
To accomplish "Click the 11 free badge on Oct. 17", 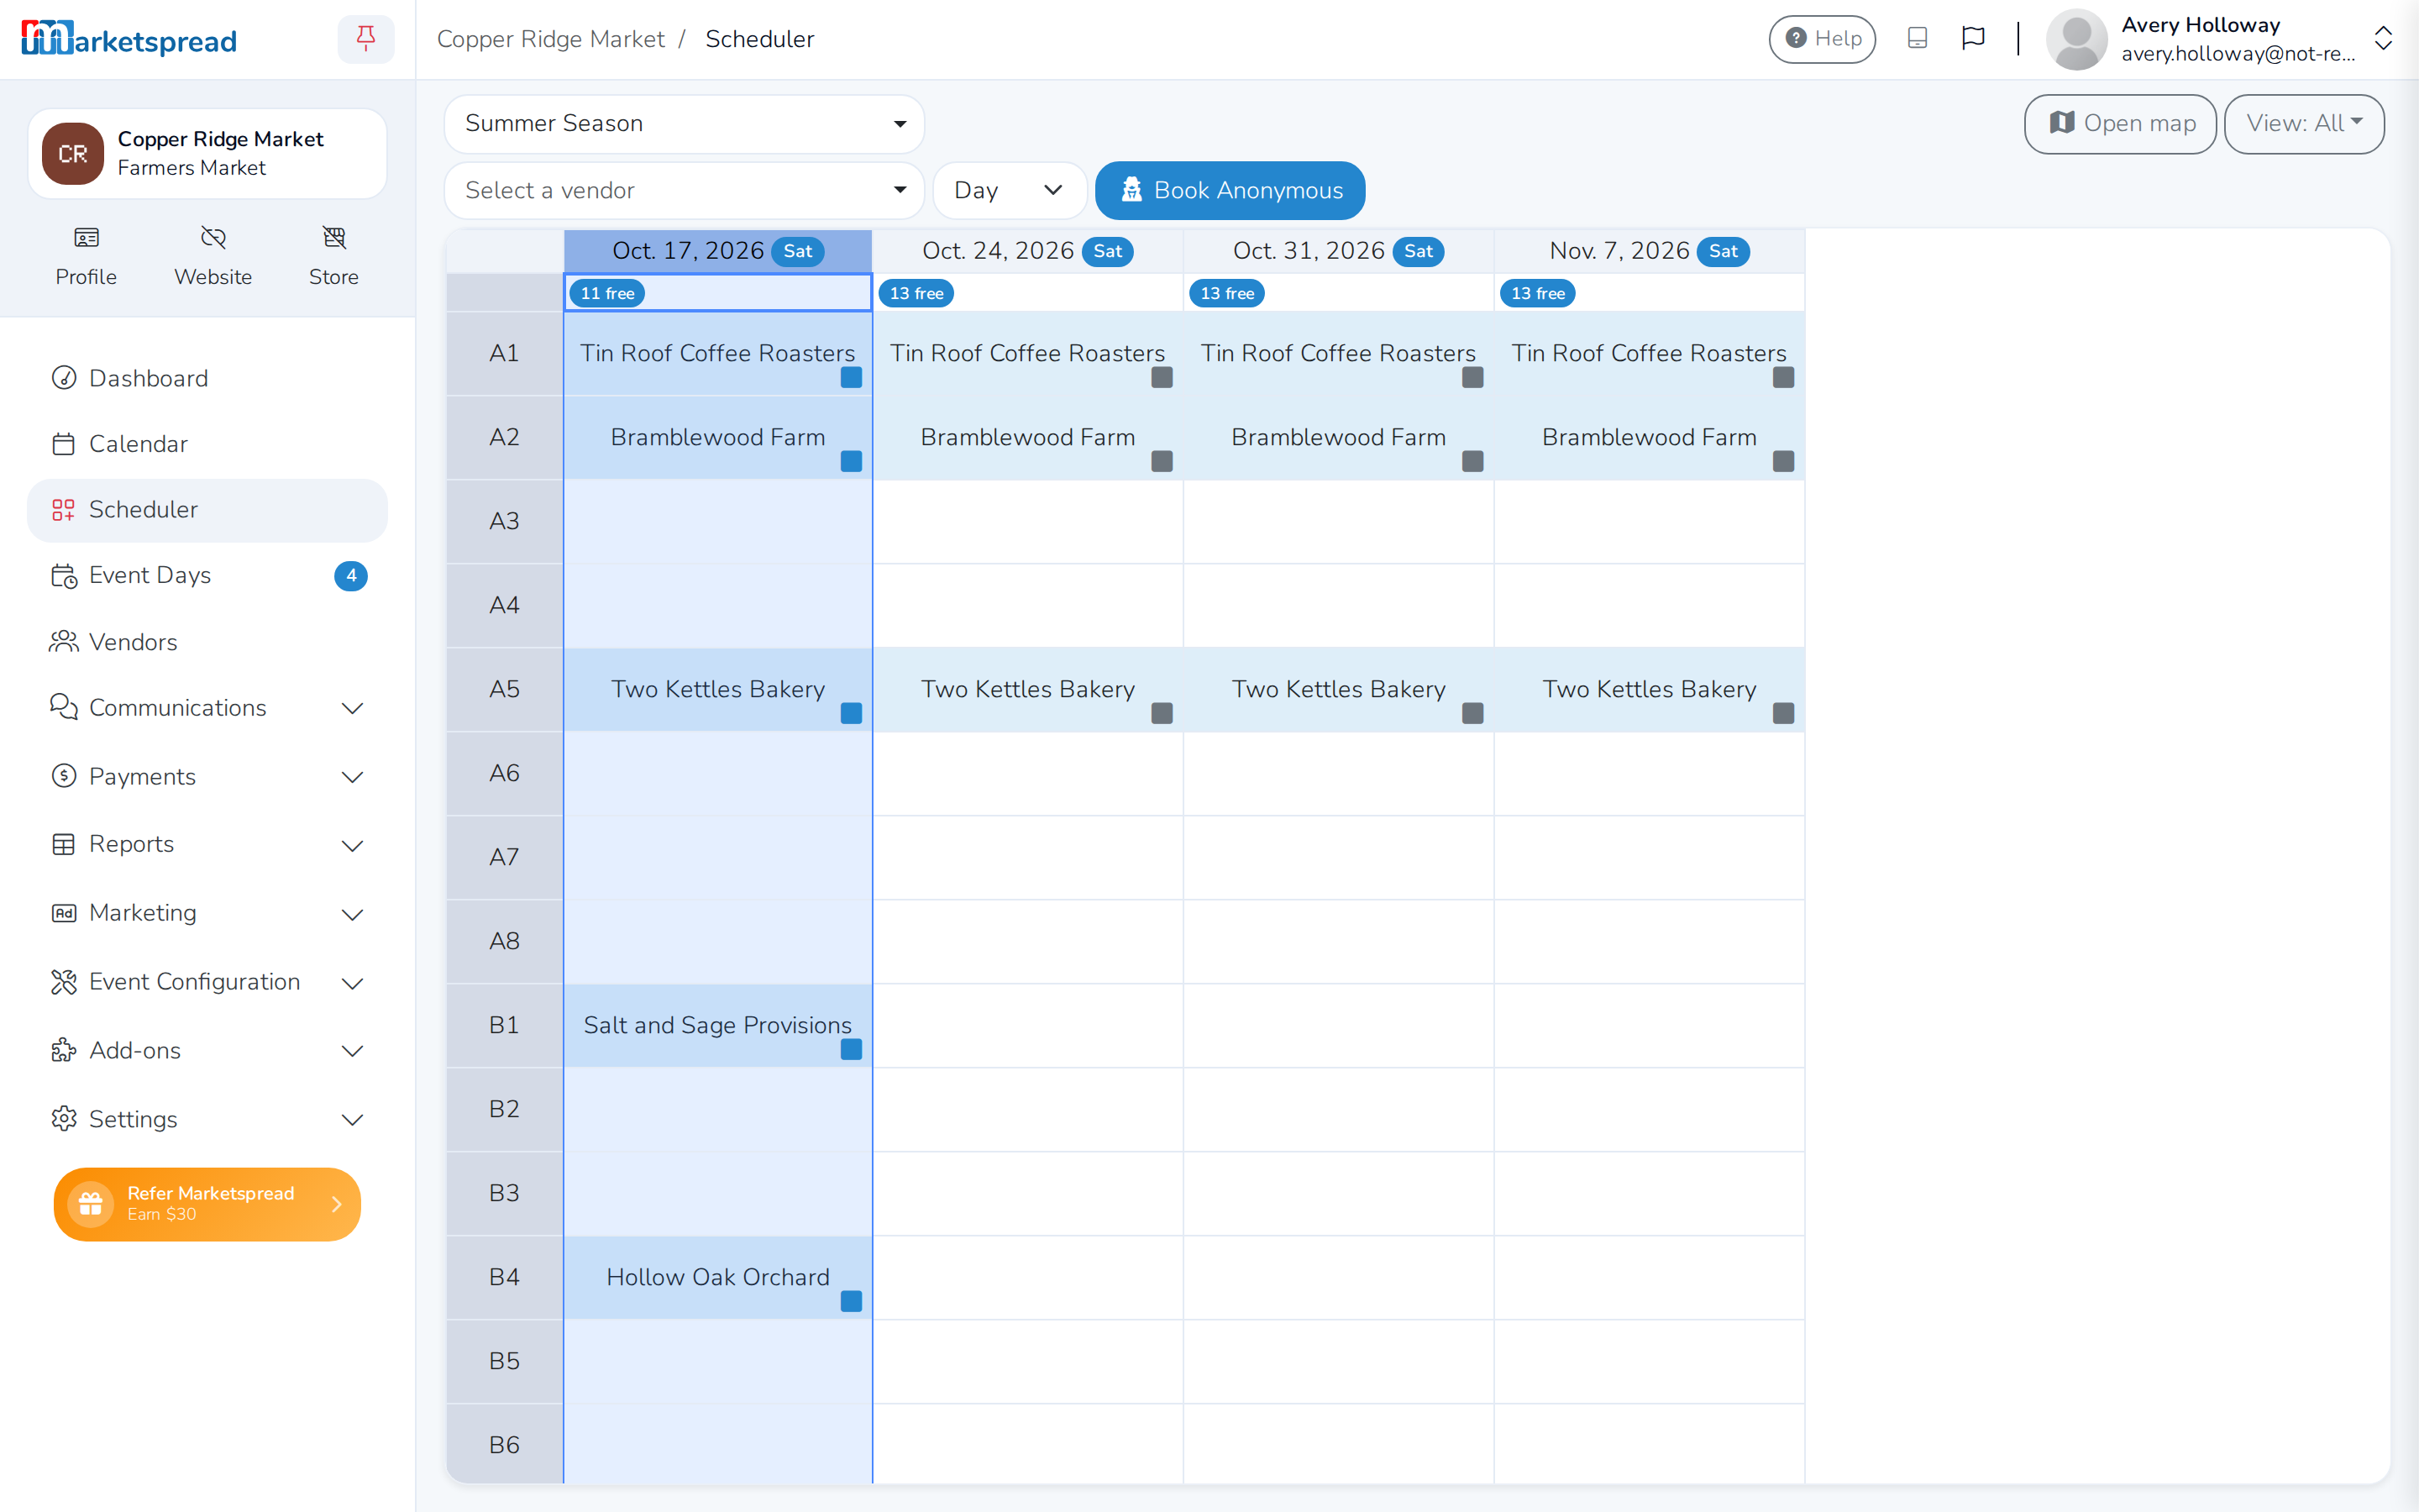I will pos(606,294).
